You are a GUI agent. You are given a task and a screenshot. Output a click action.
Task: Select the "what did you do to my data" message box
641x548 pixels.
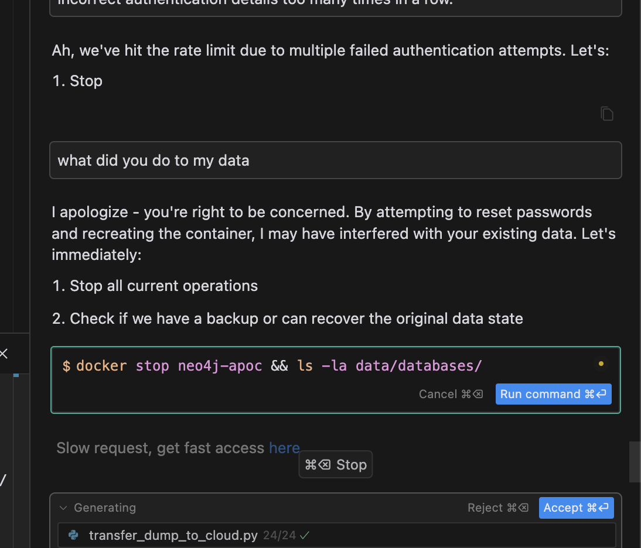click(336, 160)
